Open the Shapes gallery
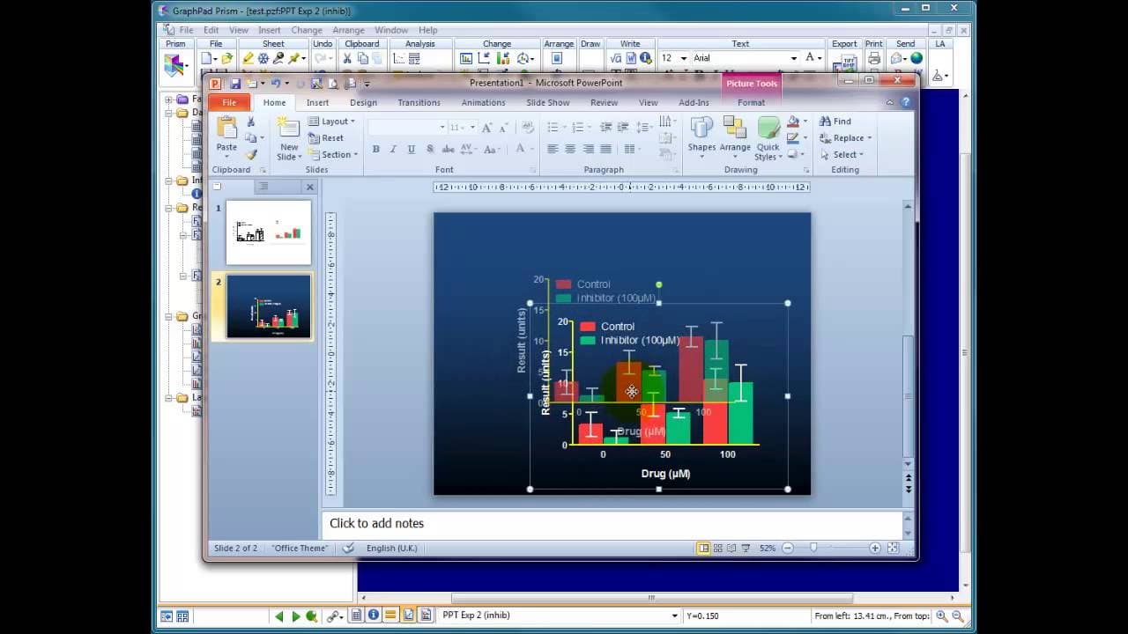The height and width of the screenshot is (634, 1128). [x=701, y=135]
